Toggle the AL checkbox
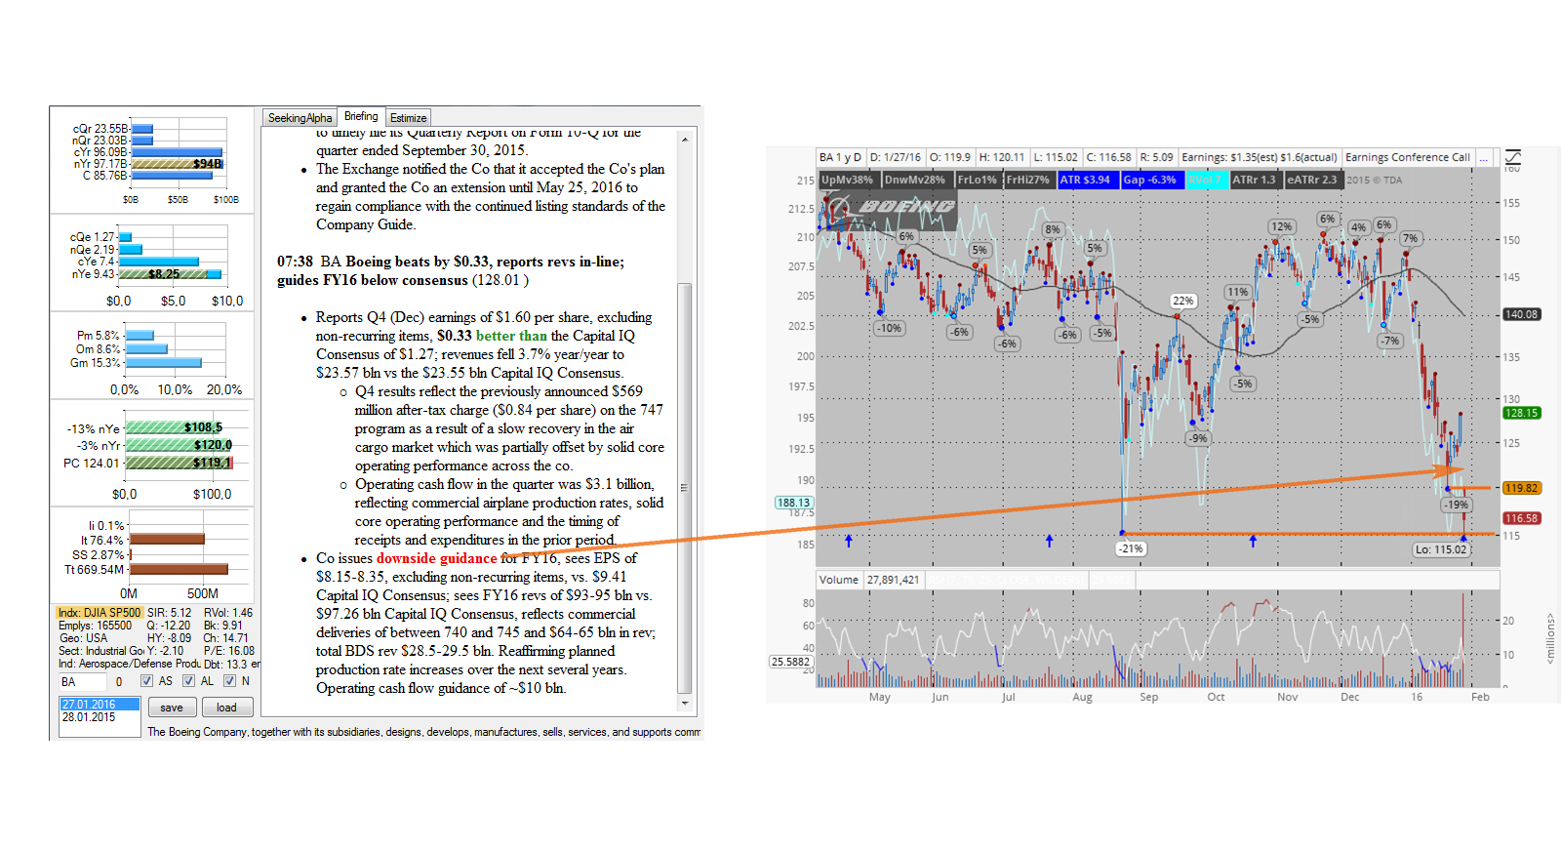The image size is (1561, 850). 188,681
